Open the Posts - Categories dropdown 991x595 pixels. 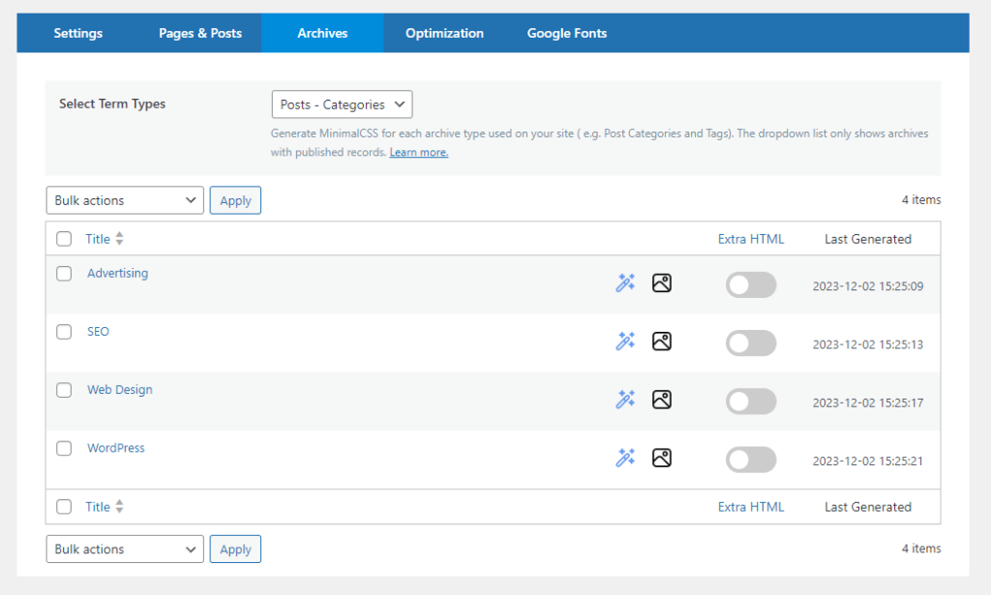point(343,104)
